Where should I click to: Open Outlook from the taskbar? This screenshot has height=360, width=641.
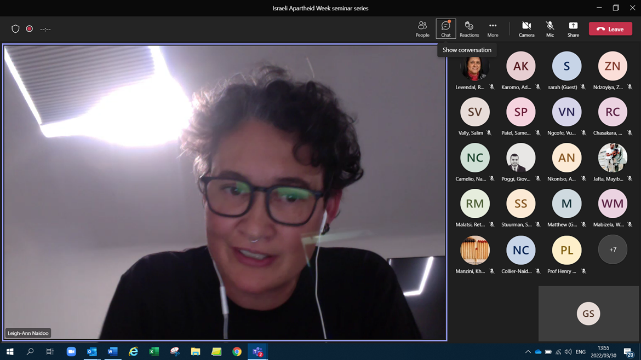(92, 351)
